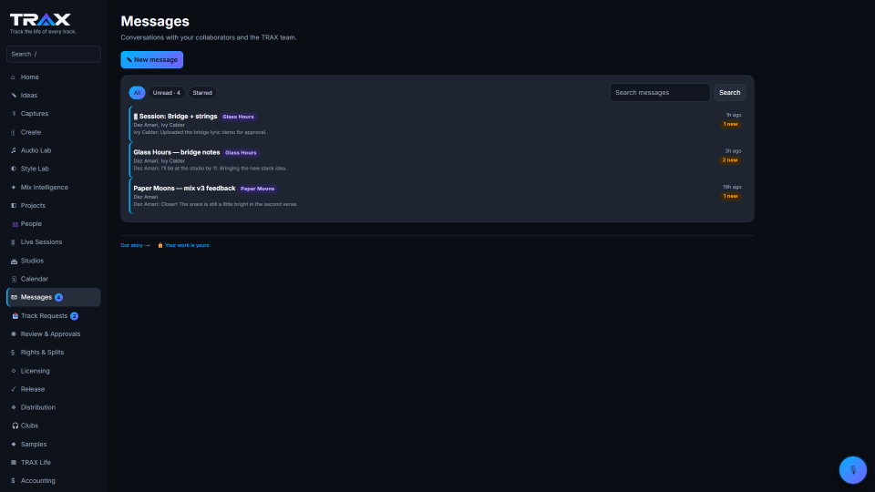Go to Home in sidebar
This screenshot has height=492, width=875.
click(x=54, y=77)
